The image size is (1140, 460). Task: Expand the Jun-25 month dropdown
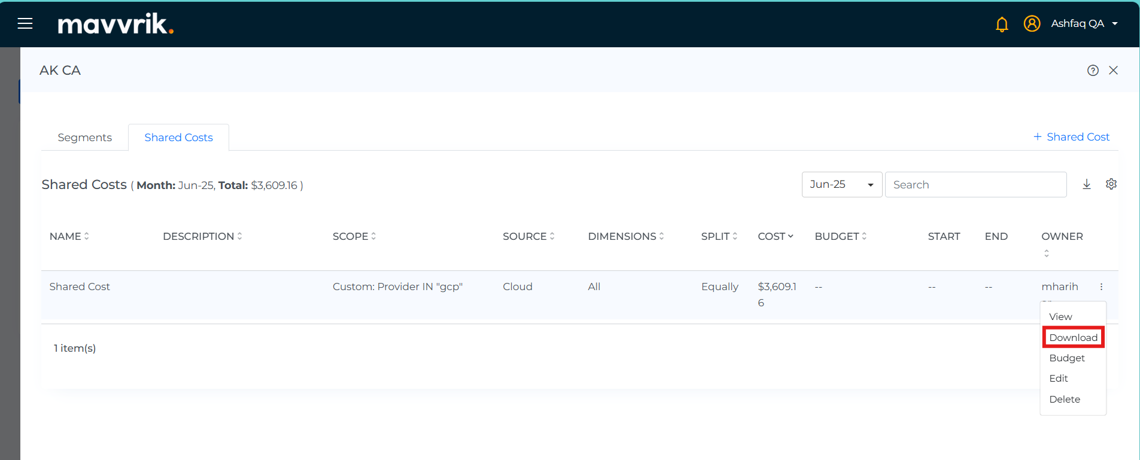[x=841, y=184]
